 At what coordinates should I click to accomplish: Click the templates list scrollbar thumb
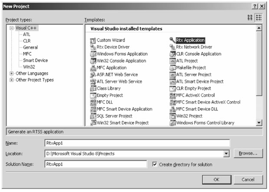tap(259, 63)
